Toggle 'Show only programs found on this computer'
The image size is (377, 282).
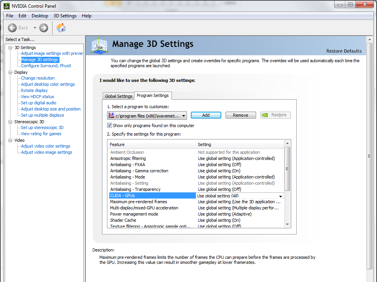tap(109, 126)
